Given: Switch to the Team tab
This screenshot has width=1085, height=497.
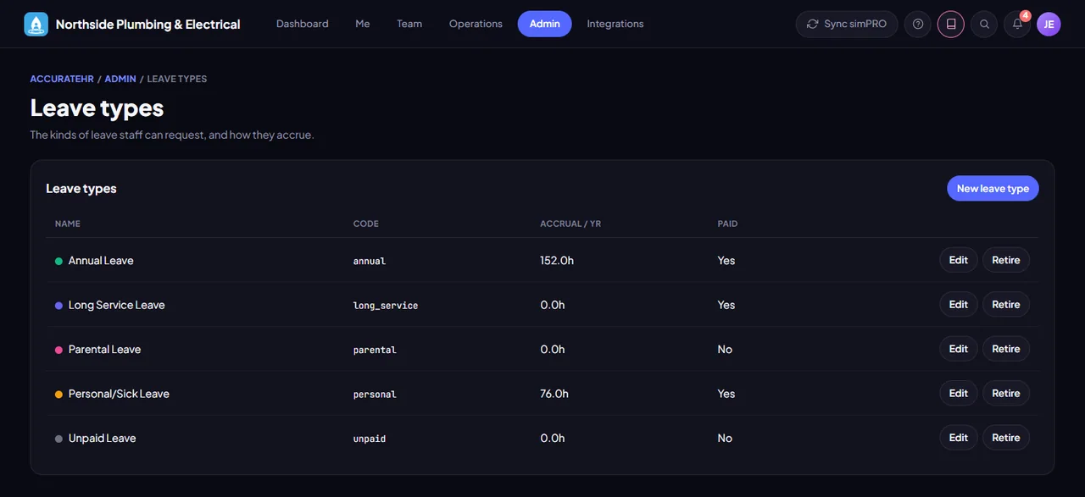Looking at the screenshot, I should [409, 24].
